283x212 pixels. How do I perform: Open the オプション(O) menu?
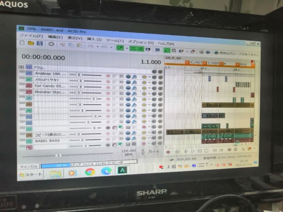pos(141,42)
